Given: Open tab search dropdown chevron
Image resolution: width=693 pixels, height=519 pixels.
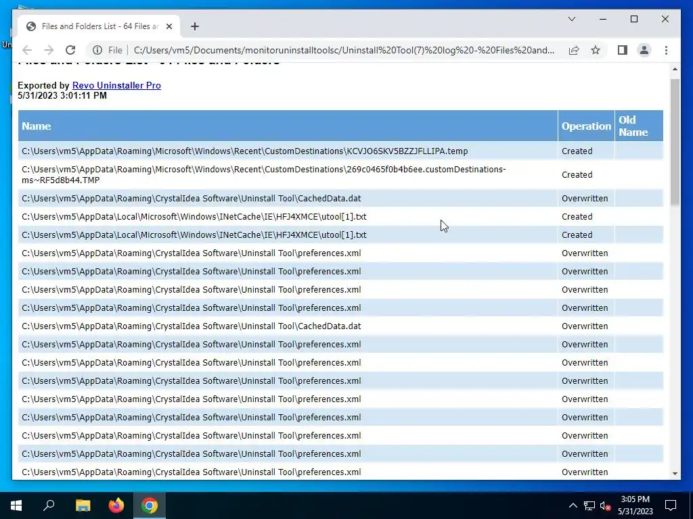Looking at the screenshot, I should [x=571, y=19].
